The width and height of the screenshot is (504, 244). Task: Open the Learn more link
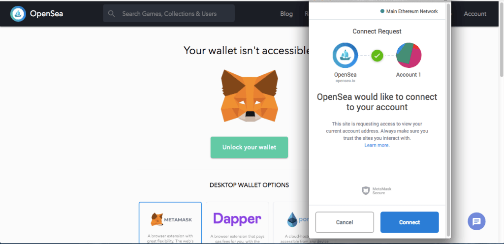click(377, 145)
